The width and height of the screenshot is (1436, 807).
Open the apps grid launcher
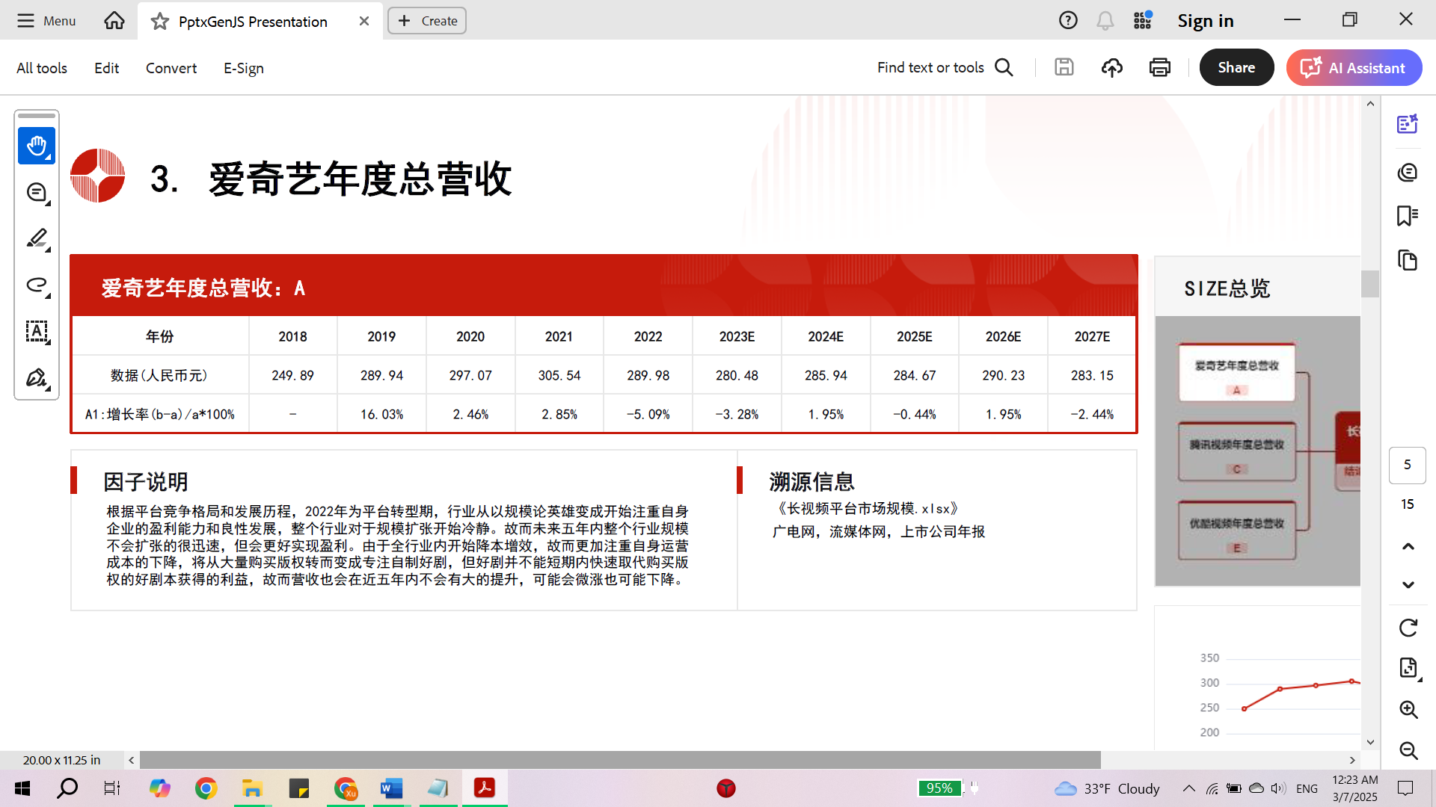point(1142,21)
